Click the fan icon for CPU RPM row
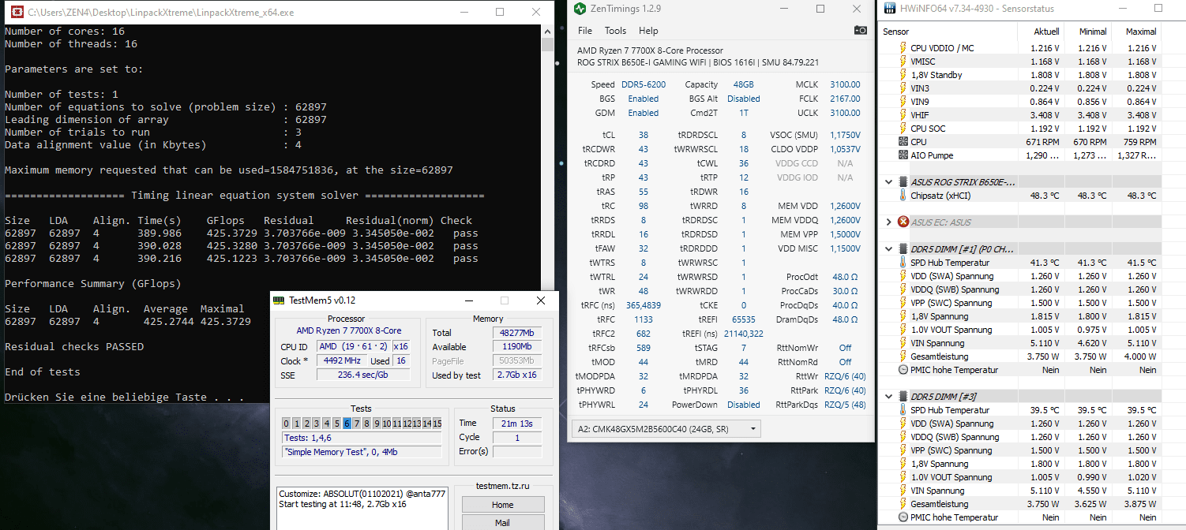Image resolution: width=1186 pixels, height=530 pixels. [x=903, y=142]
